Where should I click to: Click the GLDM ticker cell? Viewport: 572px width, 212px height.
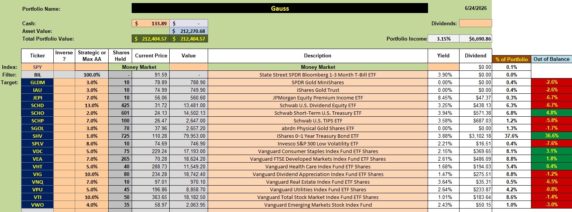pyautogui.click(x=37, y=82)
